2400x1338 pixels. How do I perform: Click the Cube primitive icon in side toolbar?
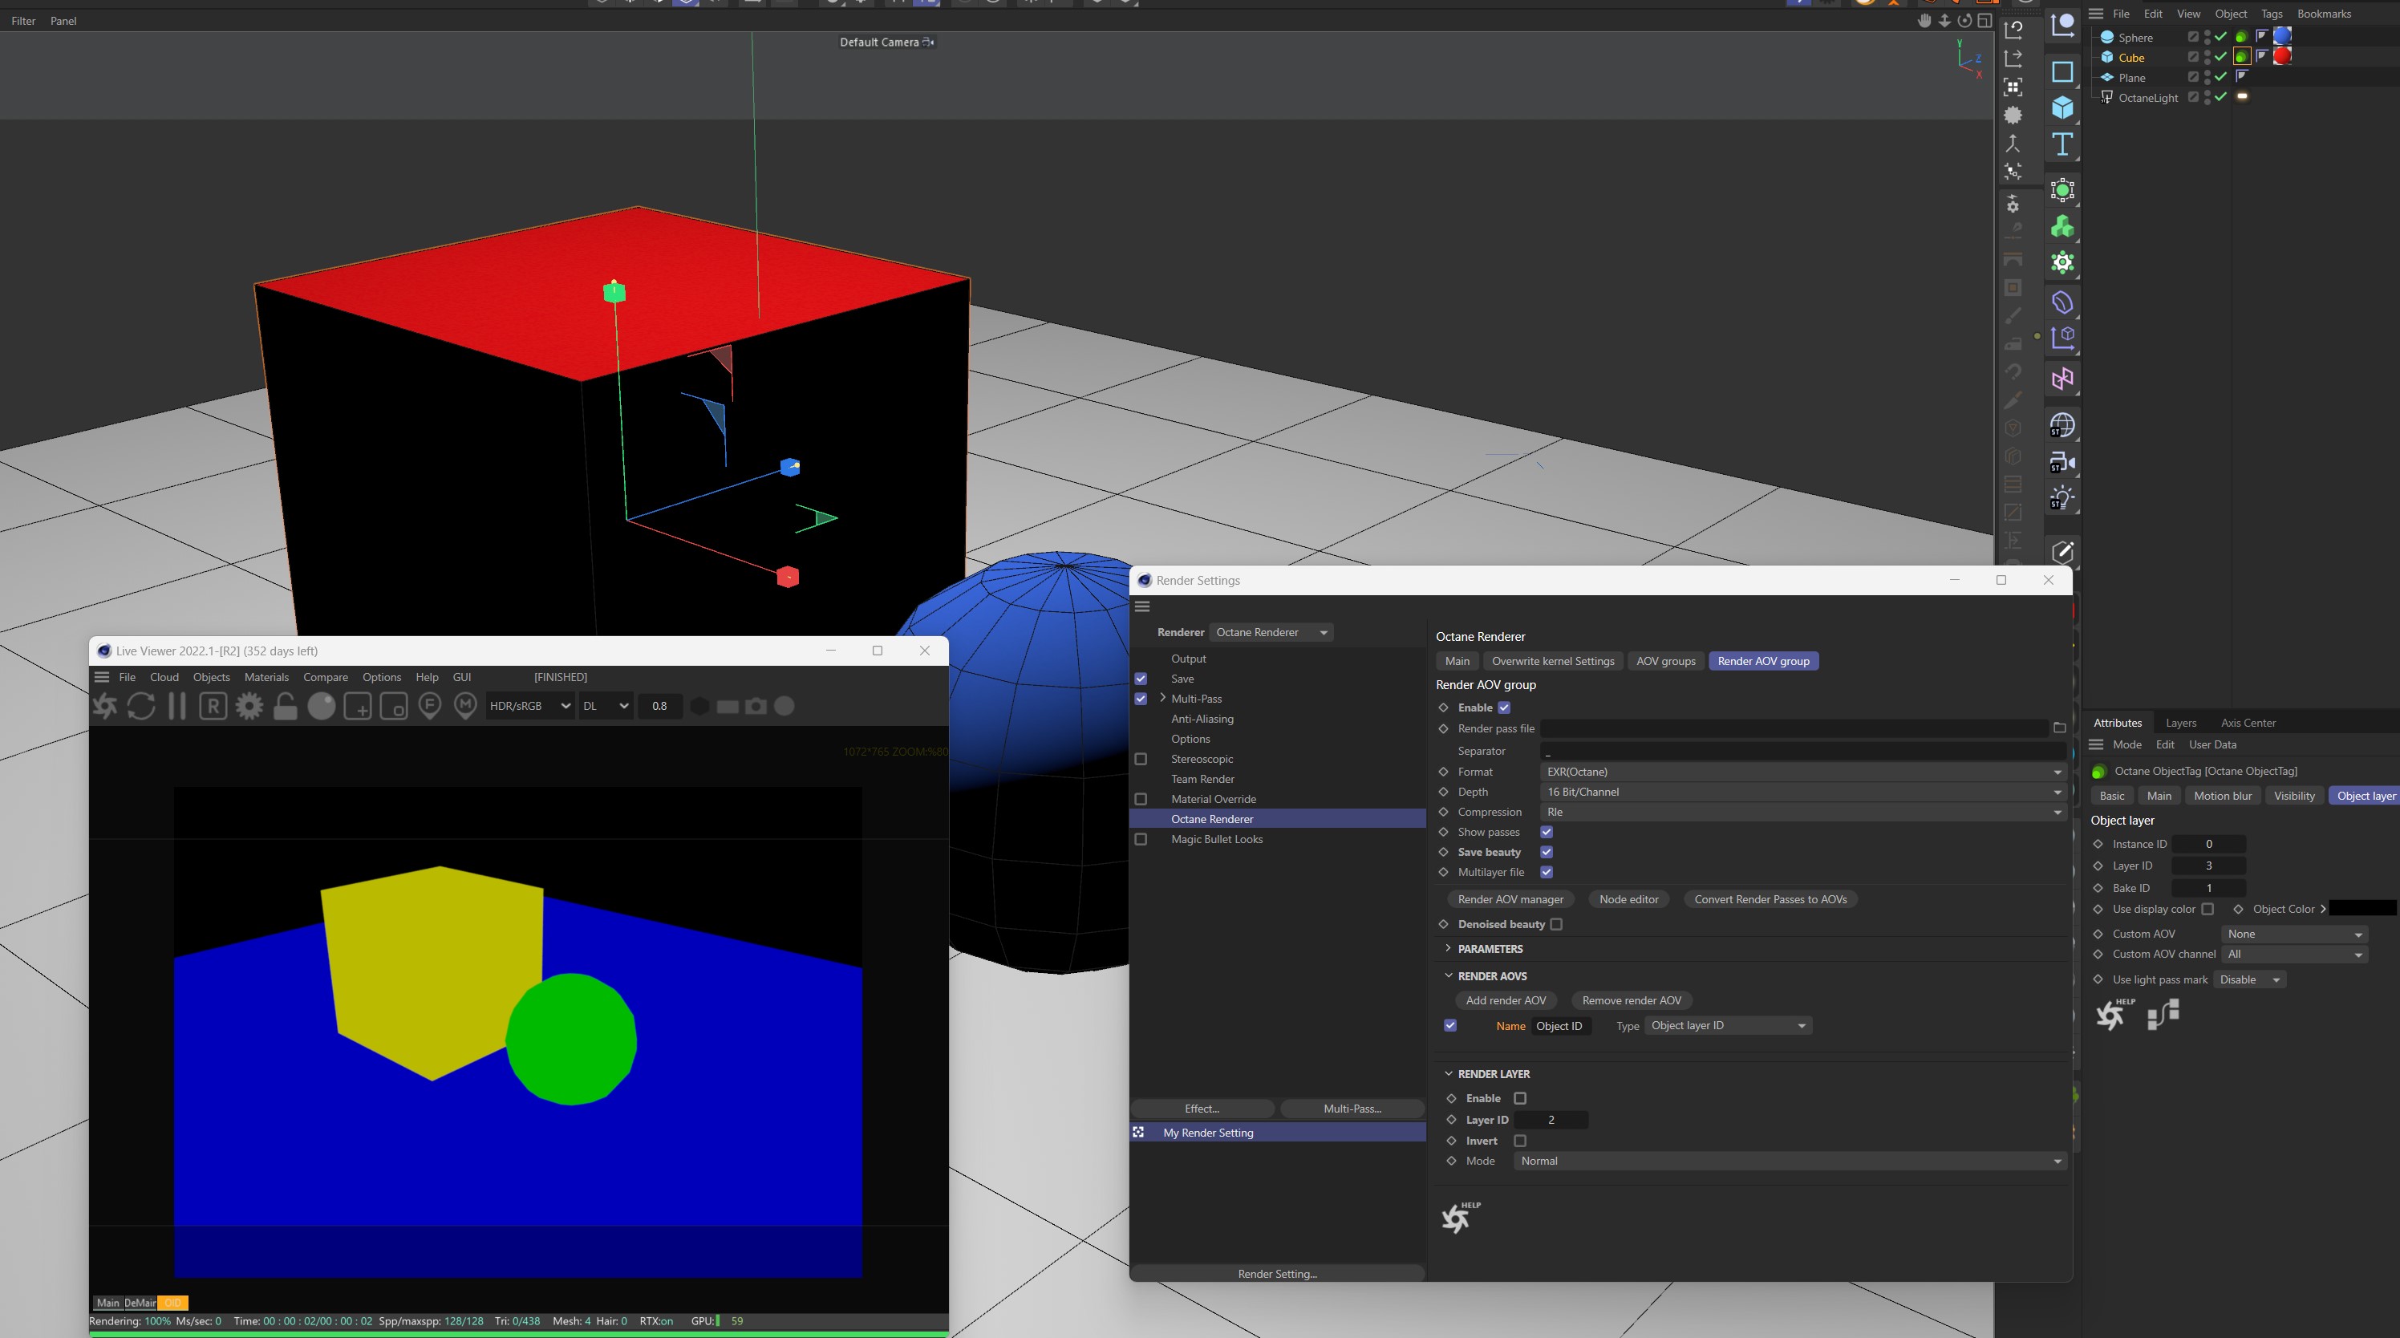[x=2061, y=108]
